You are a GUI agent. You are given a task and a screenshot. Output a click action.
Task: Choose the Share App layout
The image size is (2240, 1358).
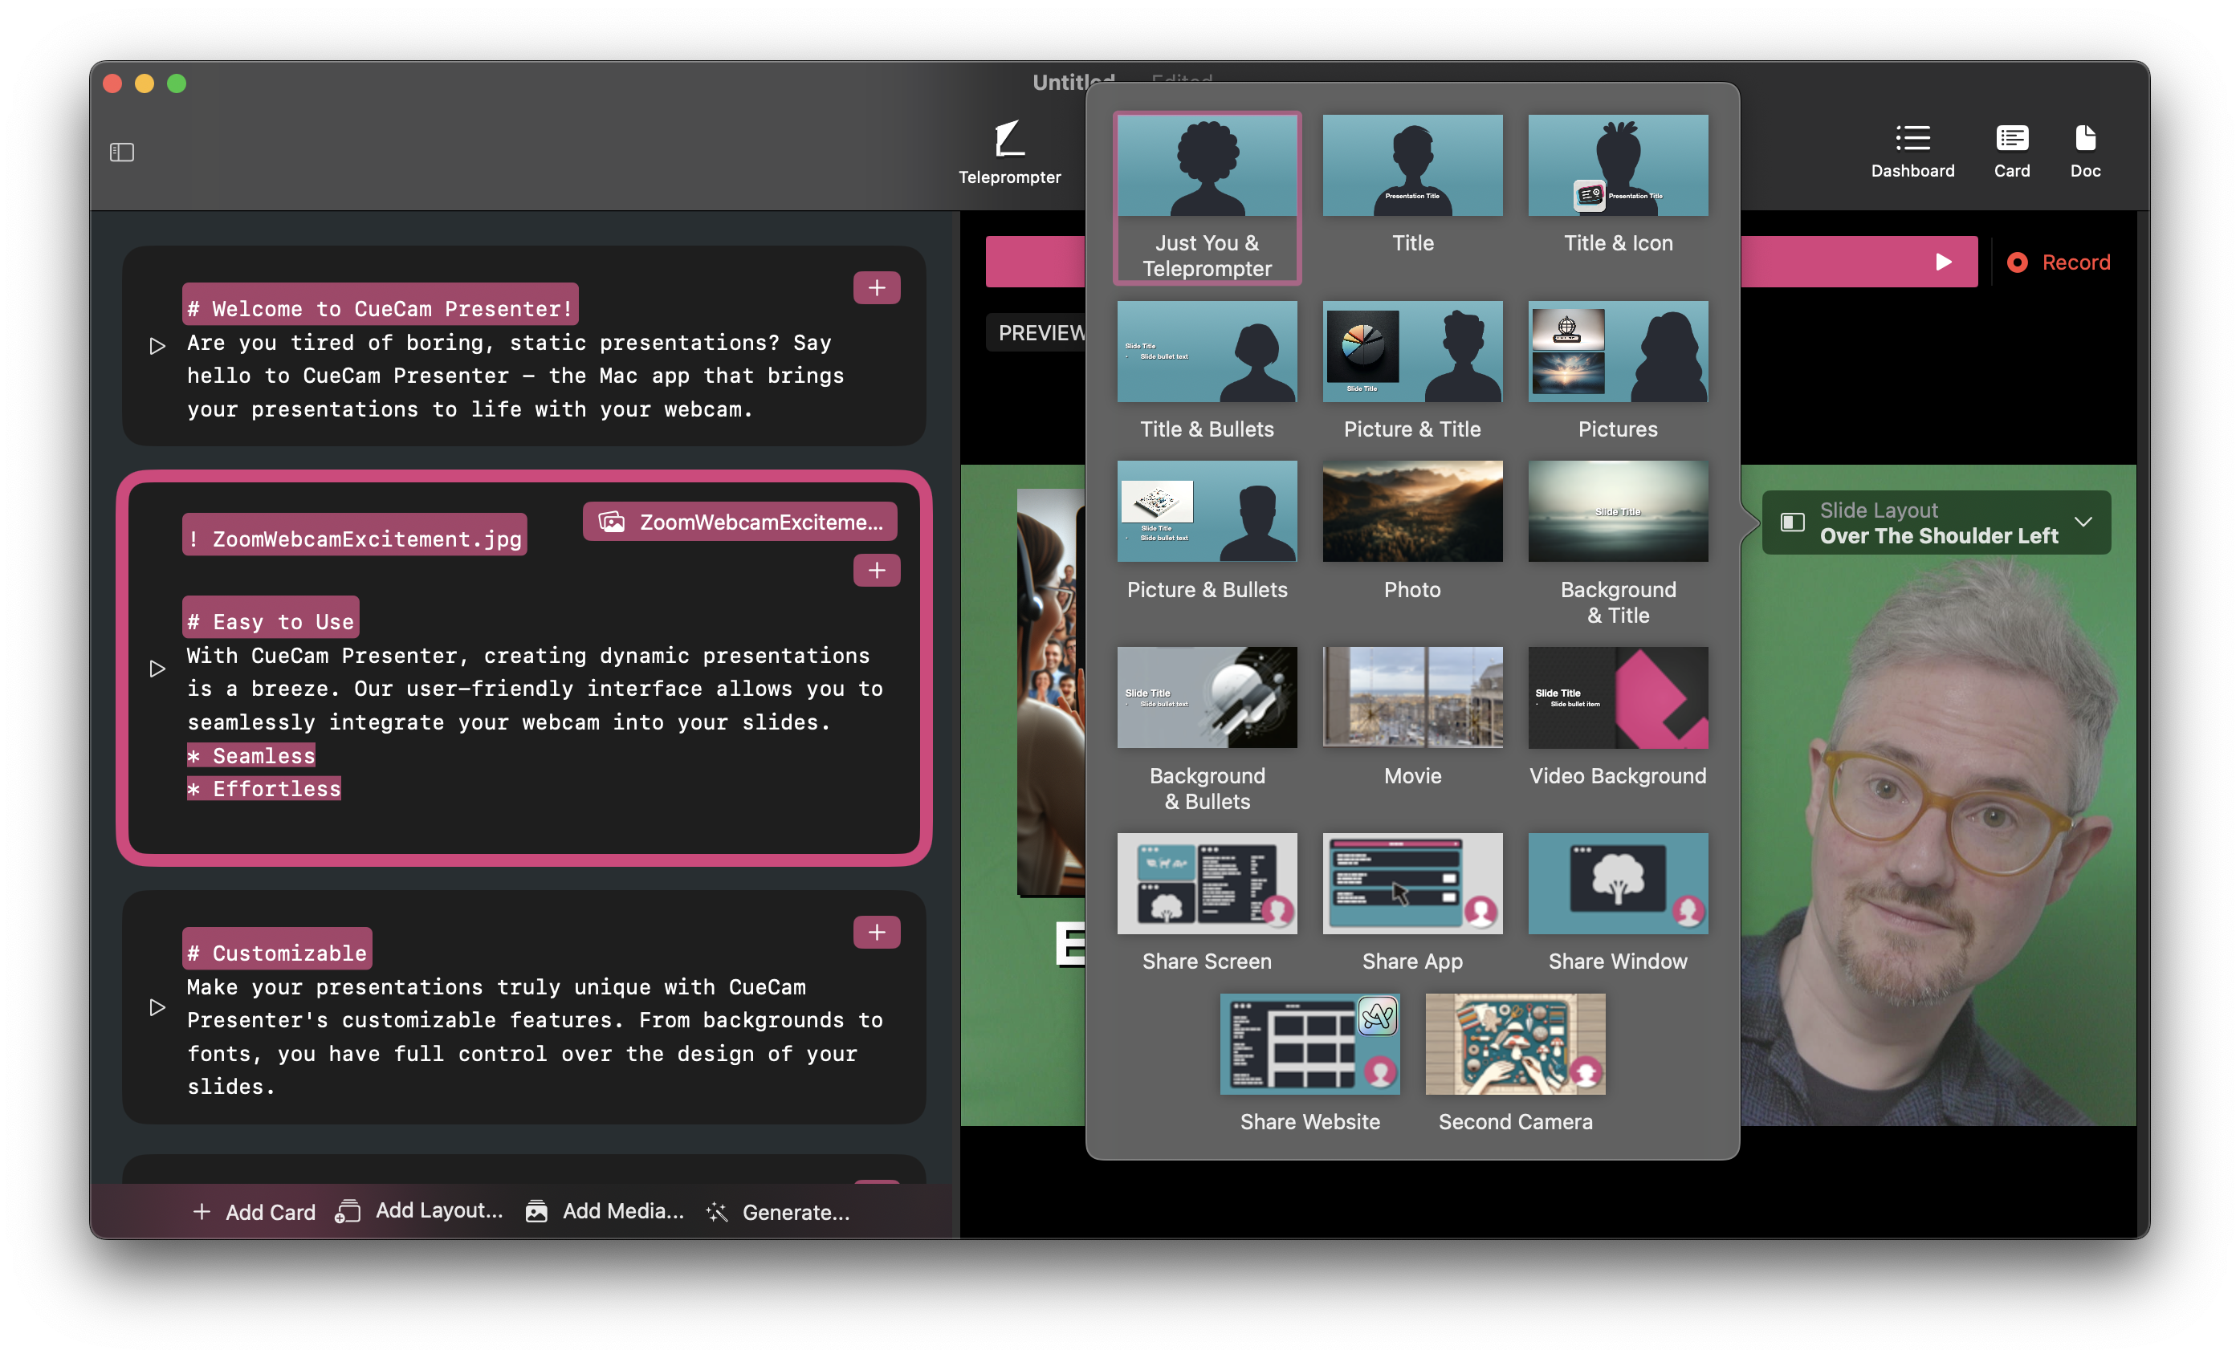click(x=1411, y=904)
